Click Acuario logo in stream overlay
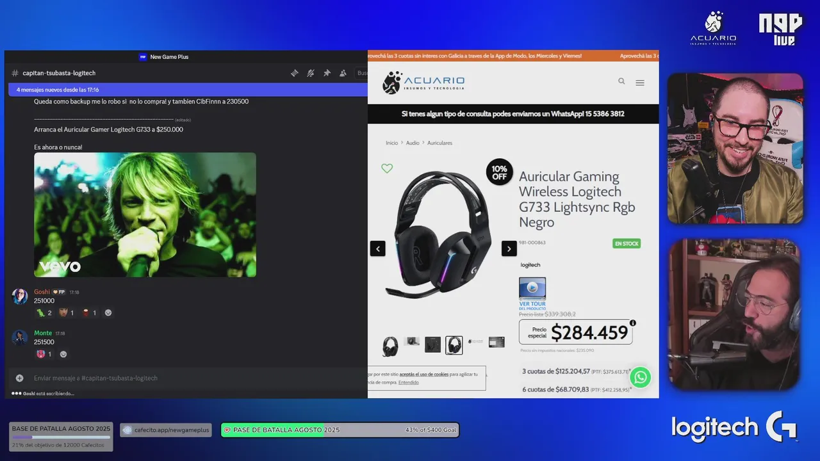Image resolution: width=820 pixels, height=461 pixels. coord(713,28)
